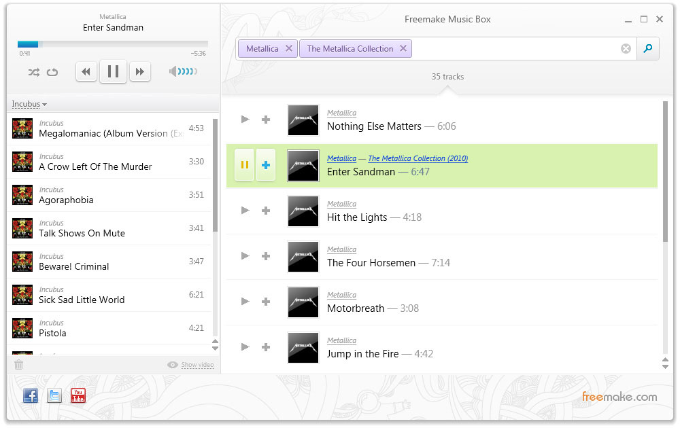Go back using the previous track icon
Image resolution: width=680 pixels, height=428 pixels.
(86, 71)
